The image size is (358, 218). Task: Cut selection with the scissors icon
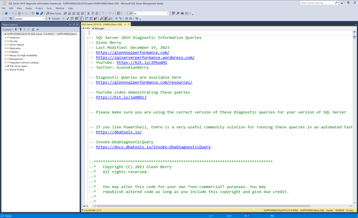click(x=88, y=13)
